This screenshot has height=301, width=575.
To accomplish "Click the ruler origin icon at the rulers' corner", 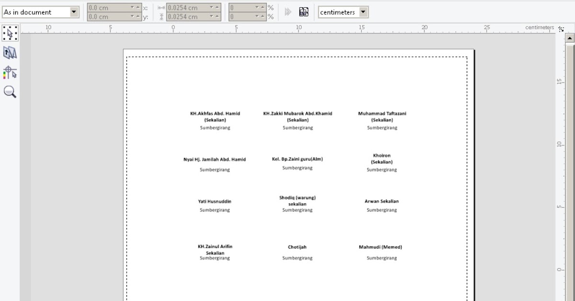I will [x=561, y=28].
